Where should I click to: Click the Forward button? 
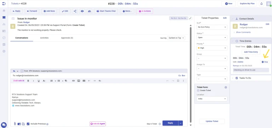(x=32, y=11)
